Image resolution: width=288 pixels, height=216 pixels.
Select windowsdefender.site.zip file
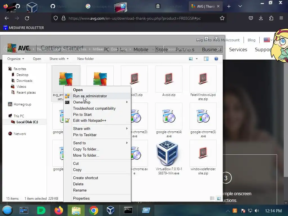point(203,157)
